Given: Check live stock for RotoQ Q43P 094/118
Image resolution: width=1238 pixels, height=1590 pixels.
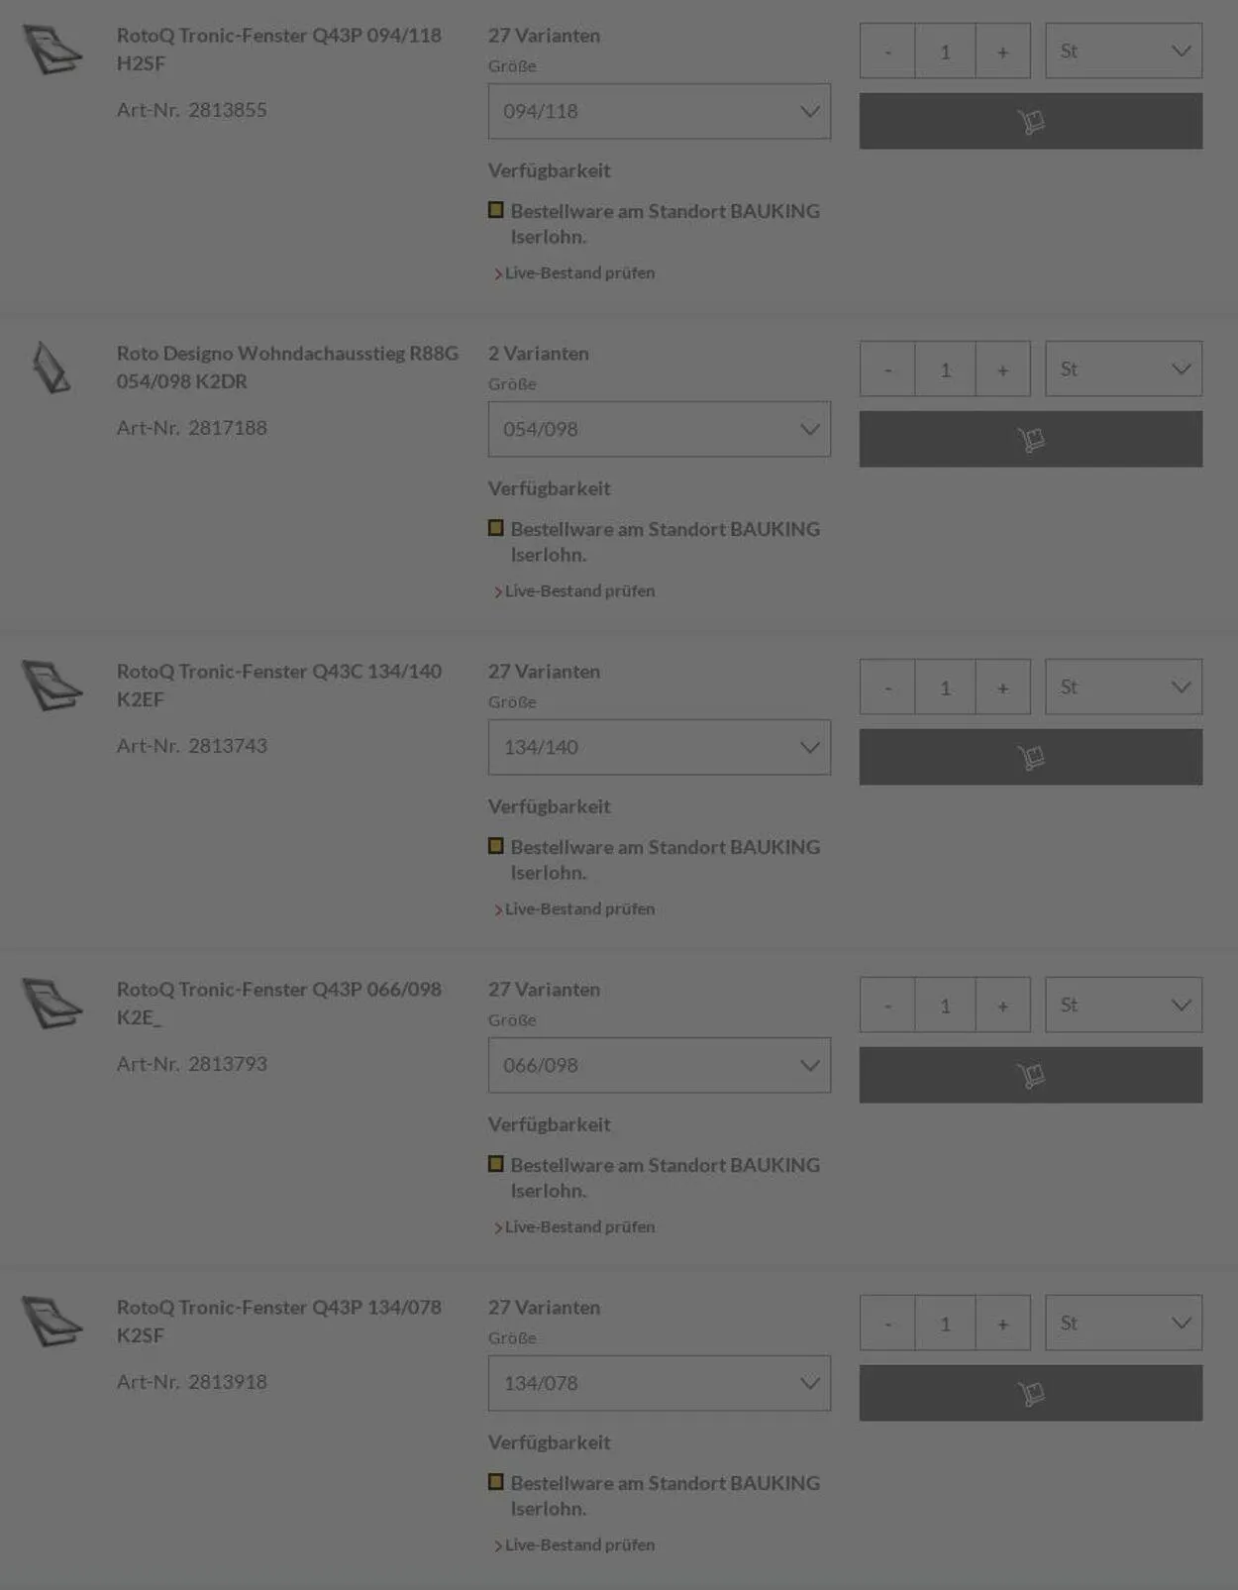Looking at the screenshot, I should 579,273.
